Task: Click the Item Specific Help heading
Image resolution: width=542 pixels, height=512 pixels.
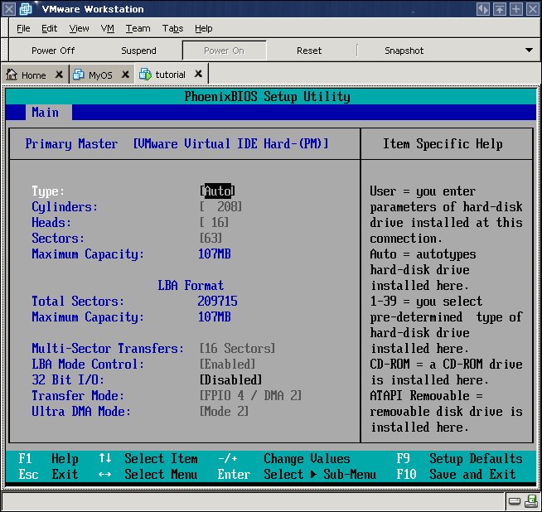Action: [443, 143]
